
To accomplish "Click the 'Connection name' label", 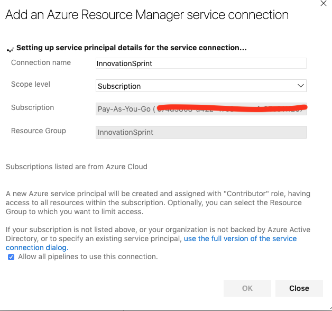I will click(x=41, y=62).
